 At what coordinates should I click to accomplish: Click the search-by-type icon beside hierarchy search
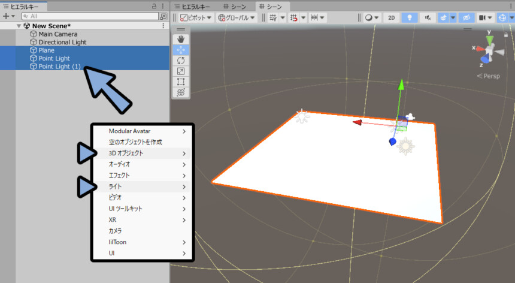click(x=163, y=16)
